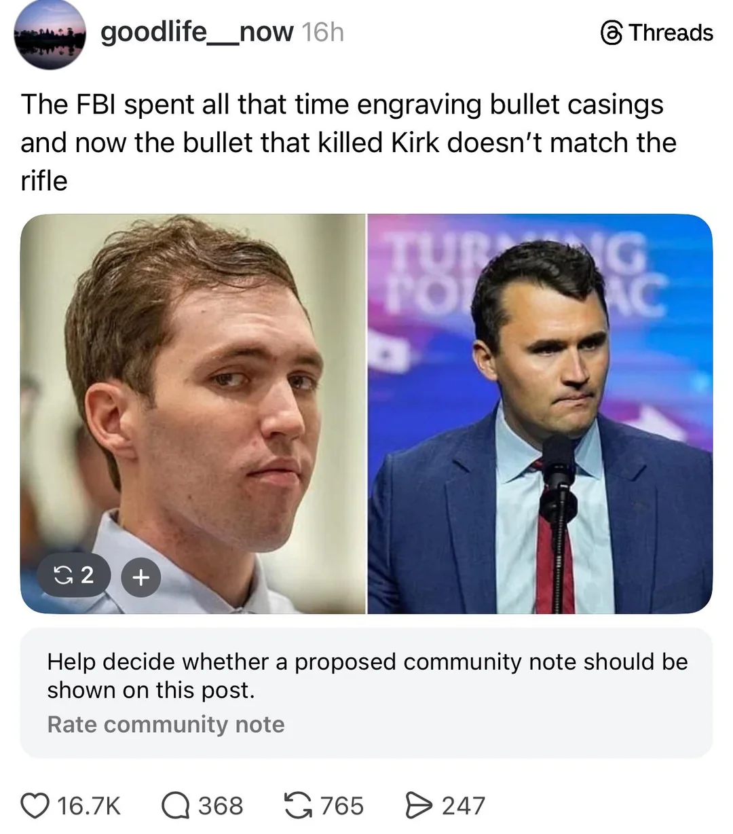Viewport: 733px width, 834px height.
Task: Tap the Threads label text
Action: (x=671, y=33)
